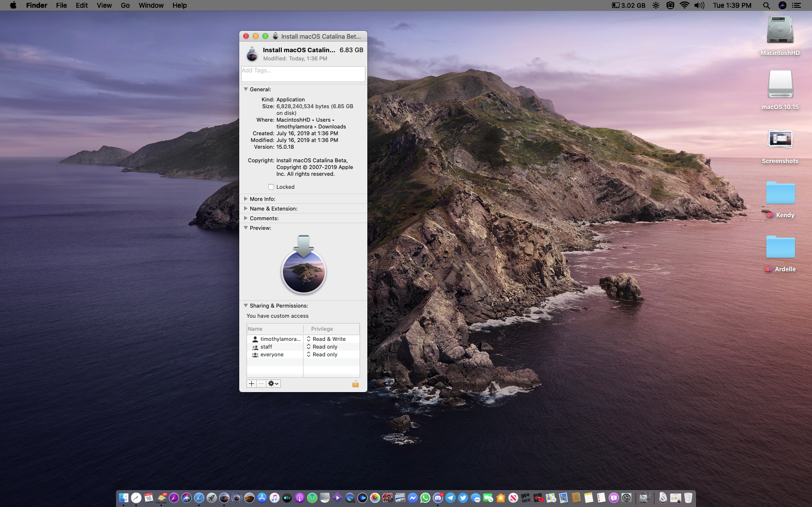Viewport: 812px width, 507px height.
Task: Collapse the Sharing & Permissions section
Action: coord(246,306)
